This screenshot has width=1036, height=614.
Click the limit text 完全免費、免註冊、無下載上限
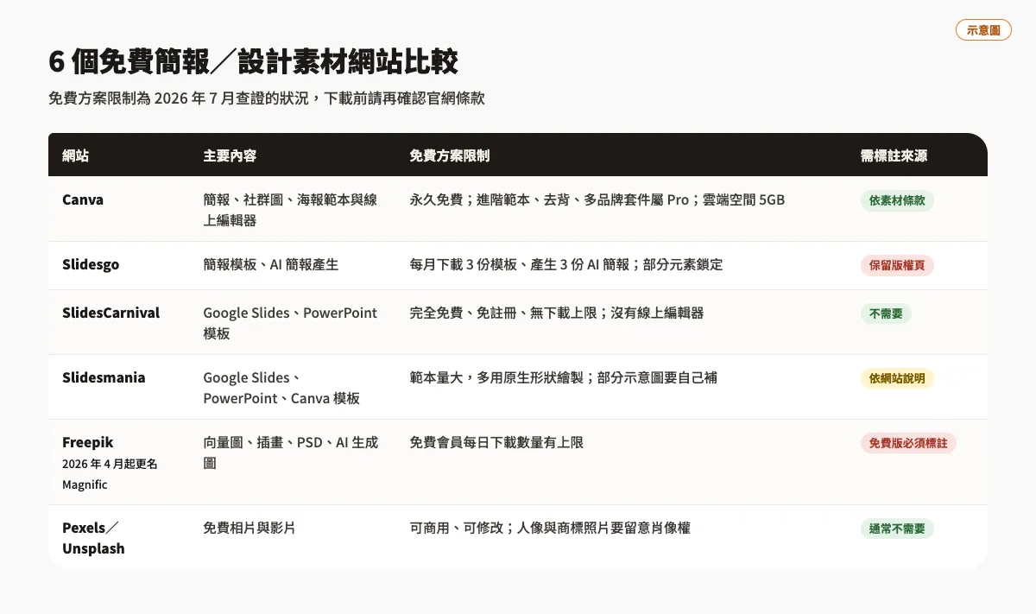[557, 313]
